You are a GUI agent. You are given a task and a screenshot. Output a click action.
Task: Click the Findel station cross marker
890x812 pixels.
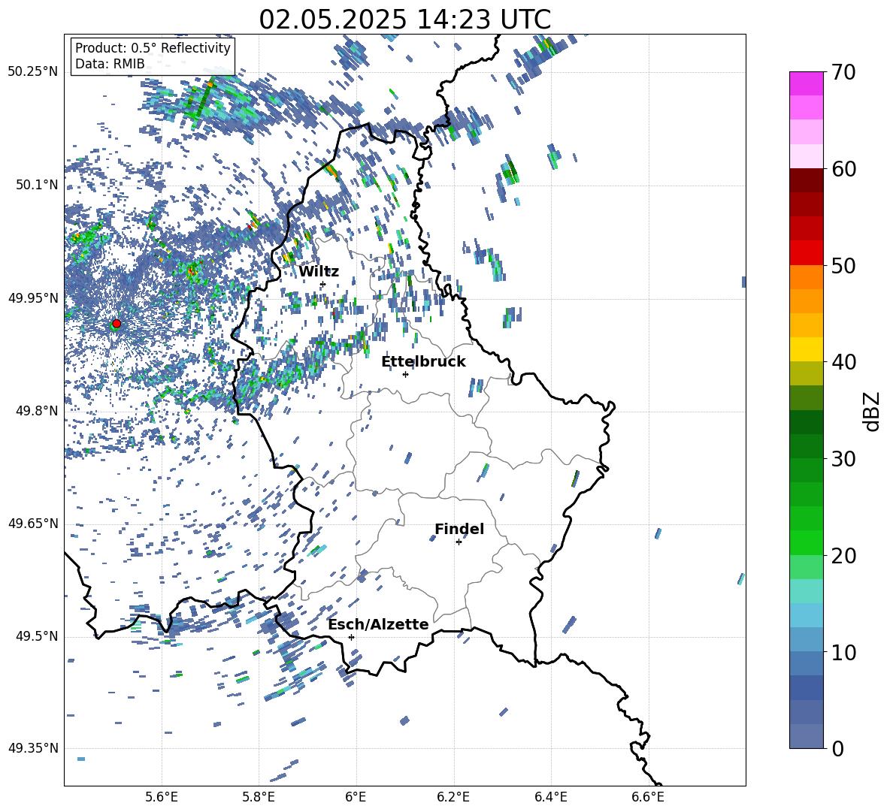459,542
